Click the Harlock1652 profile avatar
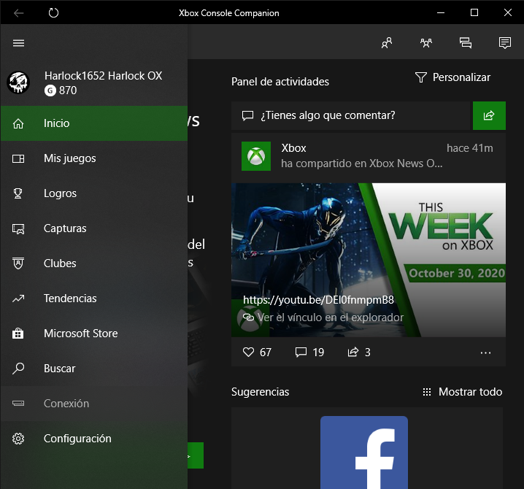Viewport: 524px width, 489px height. [x=18, y=82]
